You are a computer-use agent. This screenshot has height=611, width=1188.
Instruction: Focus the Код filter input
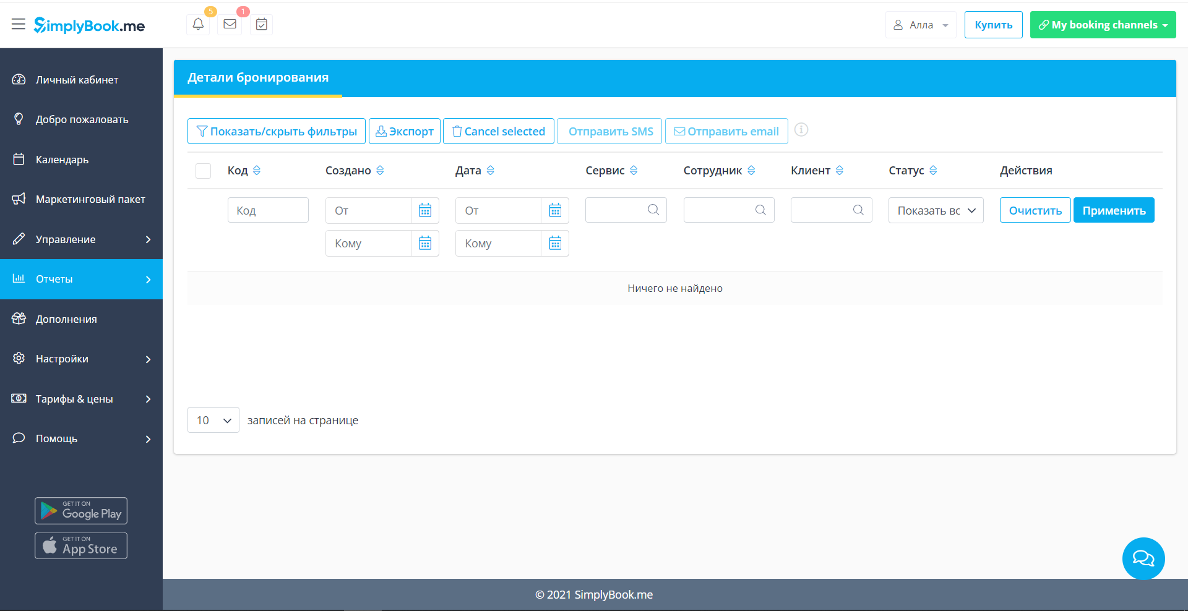pos(268,210)
